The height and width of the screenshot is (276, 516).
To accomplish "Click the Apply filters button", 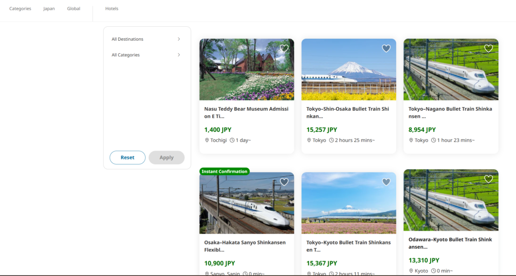I will tap(166, 158).
